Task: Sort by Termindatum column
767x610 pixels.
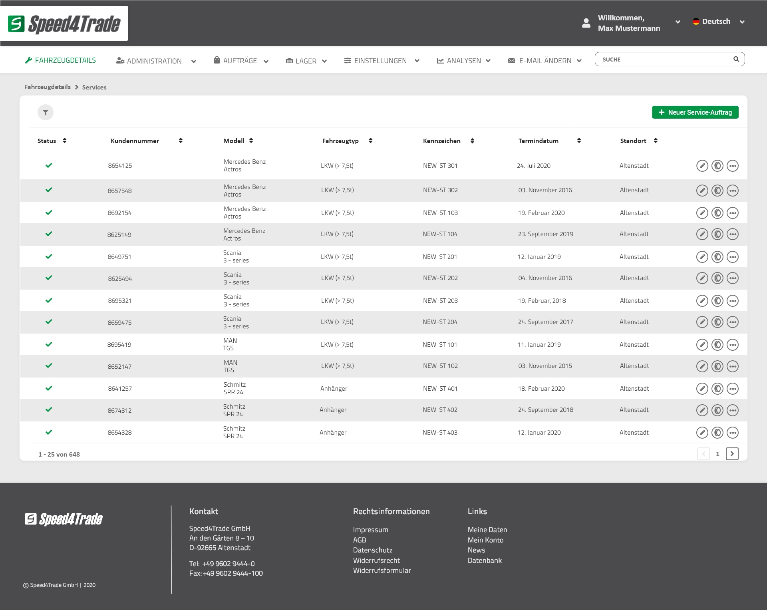Action: coord(579,141)
